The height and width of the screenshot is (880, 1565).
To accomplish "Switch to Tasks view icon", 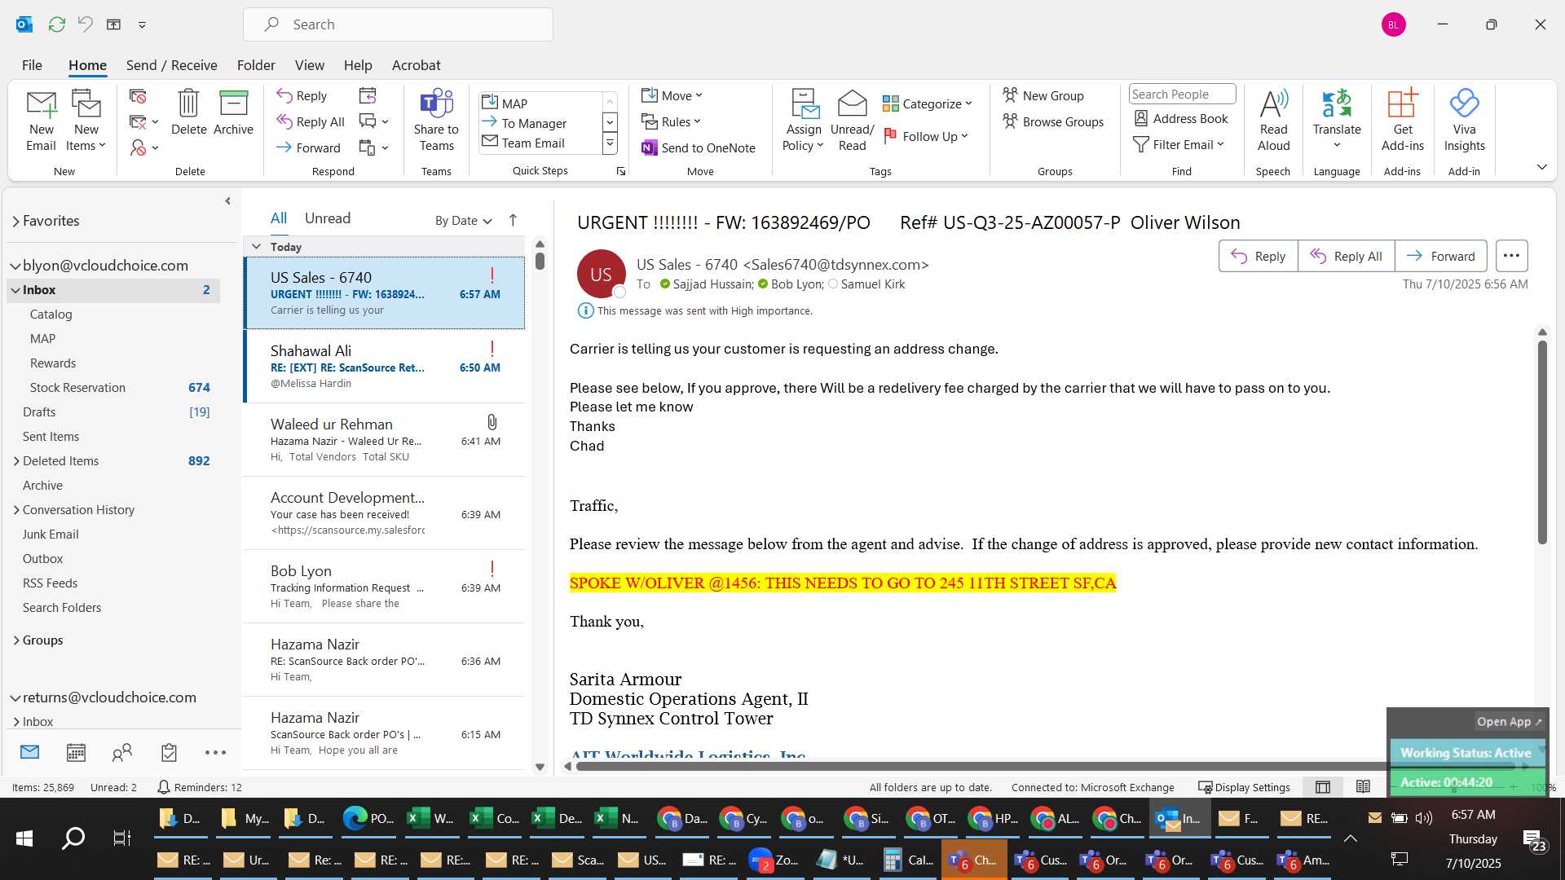I will point(169,752).
